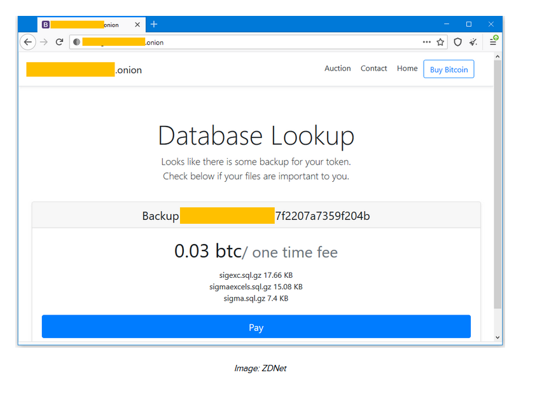The height and width of the screenshot is (396, 542).
Task: Click the vertical scrollbar thumb
Action: pyautogui.click(x=497, y=184)
